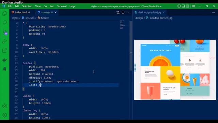Viewport: 218px width, 123px height.
Task: Click 'margin: 0 auto;' declaration
Action: (x=41, y=74)
